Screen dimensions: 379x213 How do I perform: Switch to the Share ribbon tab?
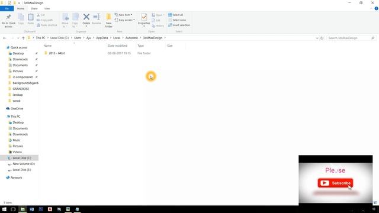tap(34, 9)
